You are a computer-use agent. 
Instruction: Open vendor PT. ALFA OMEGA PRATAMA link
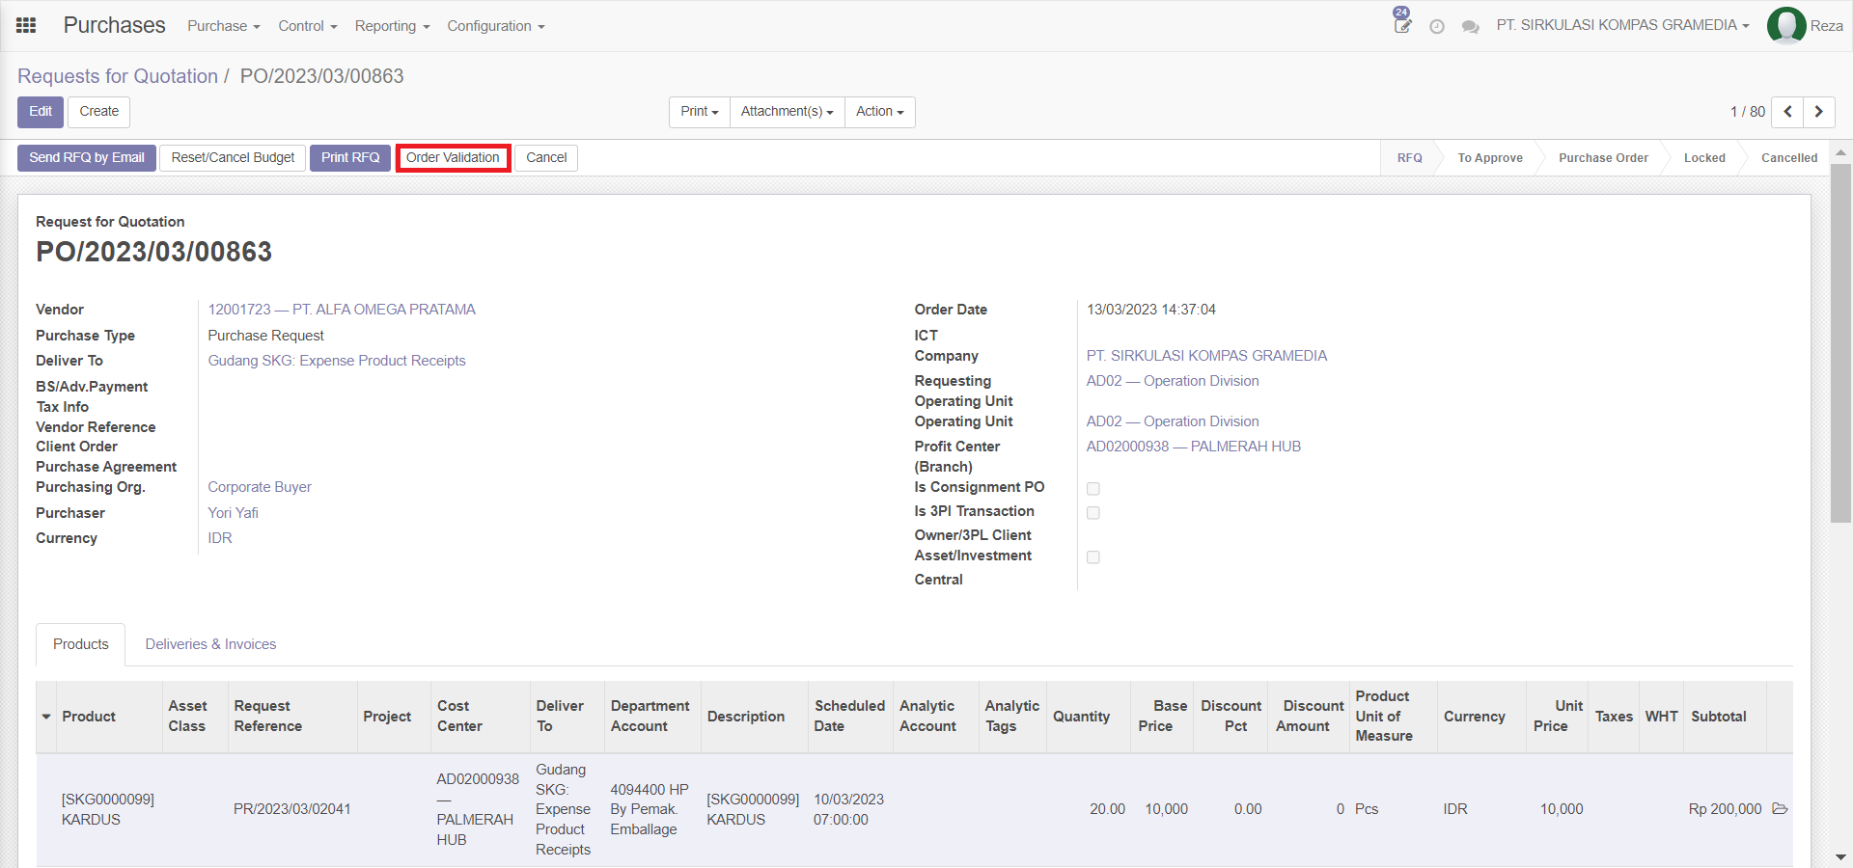click(x=342, y=310)
